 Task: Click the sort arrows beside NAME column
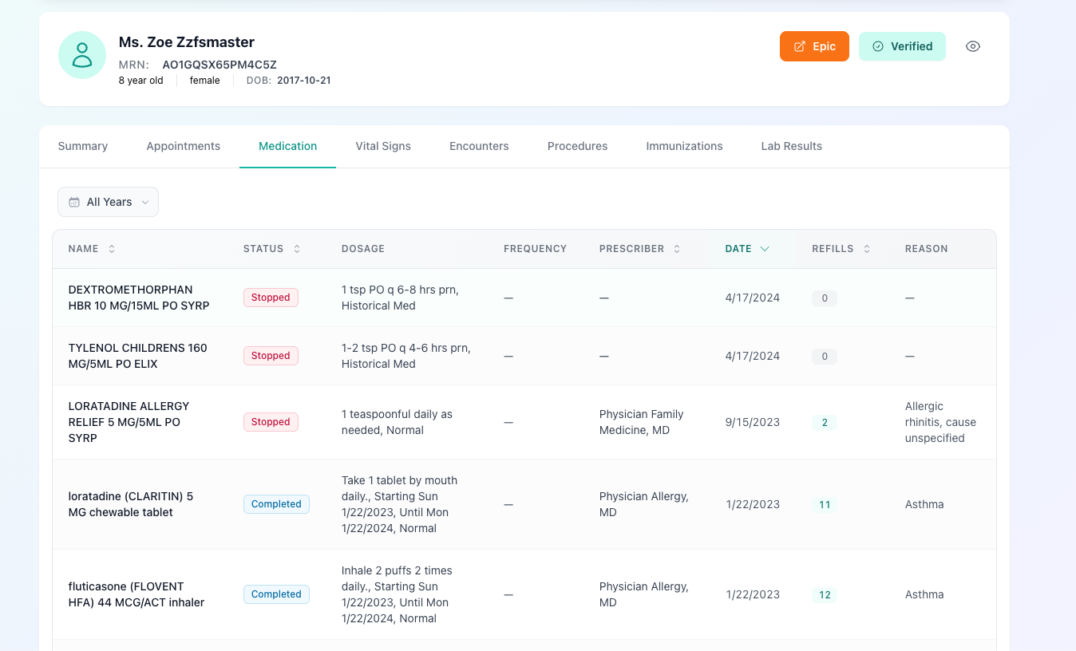pyautogui.click(x=110, y=248)
